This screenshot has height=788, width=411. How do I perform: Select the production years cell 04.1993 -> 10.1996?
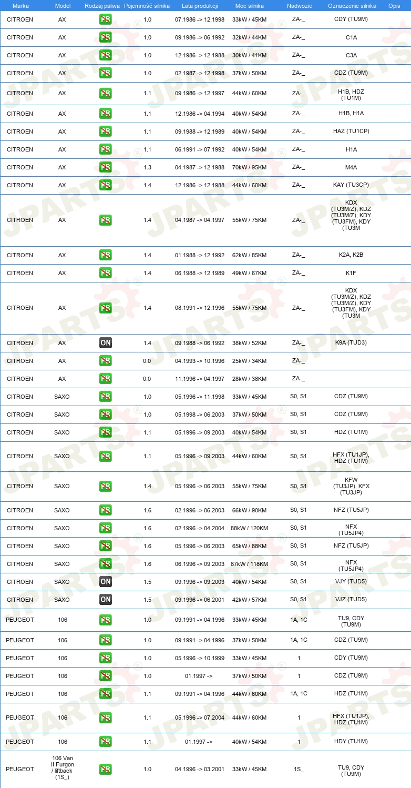pyautogui.click(x=200, y=361)
